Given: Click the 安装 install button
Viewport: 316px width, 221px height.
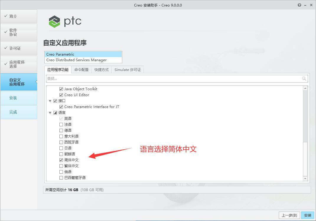Looking at the screenshot, I should [307, 215].
